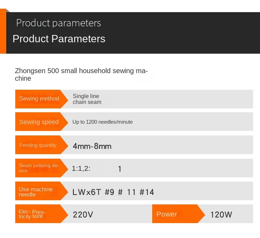
Task: Click the orange accent bar beside header
Action: [x=3, y=31]
